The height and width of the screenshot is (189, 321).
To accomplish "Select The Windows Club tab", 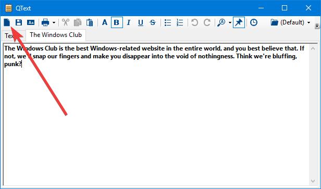I will pos(56,35).
